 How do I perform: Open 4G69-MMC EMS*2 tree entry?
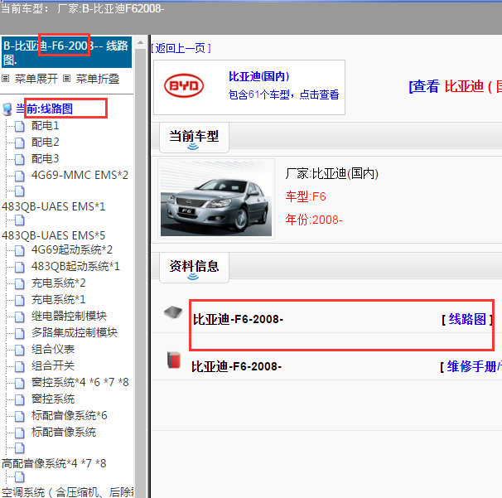[x=80, y=176]
